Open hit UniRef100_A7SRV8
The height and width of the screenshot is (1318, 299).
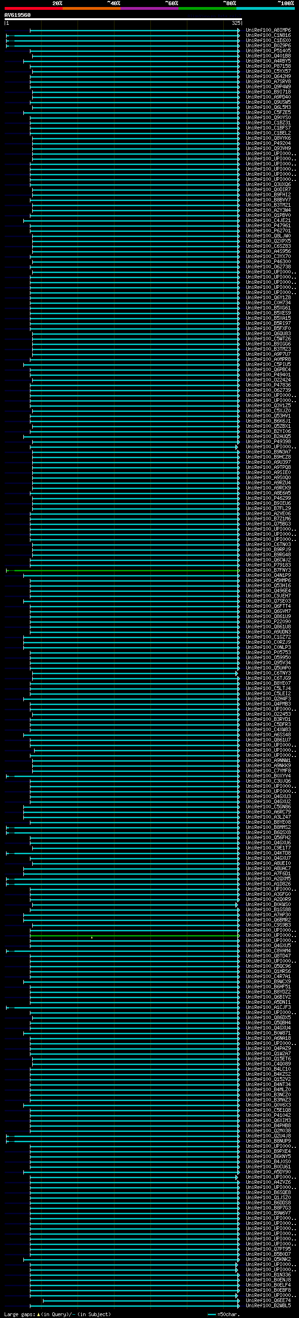click(268, 82)
